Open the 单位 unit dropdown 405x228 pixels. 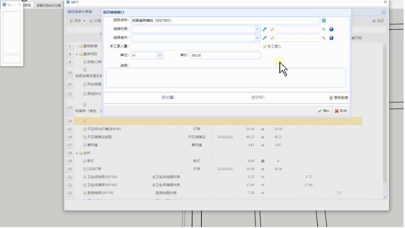click(160, 55)
